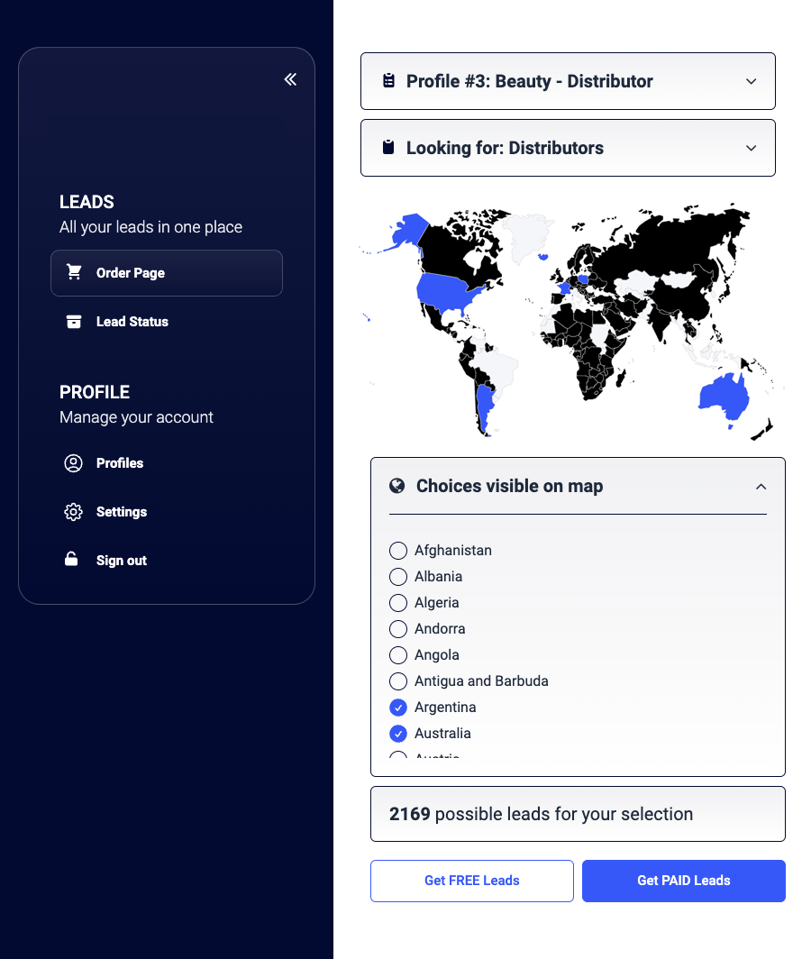Tick the Afghanistan checkbox

(x=397, y=551)
